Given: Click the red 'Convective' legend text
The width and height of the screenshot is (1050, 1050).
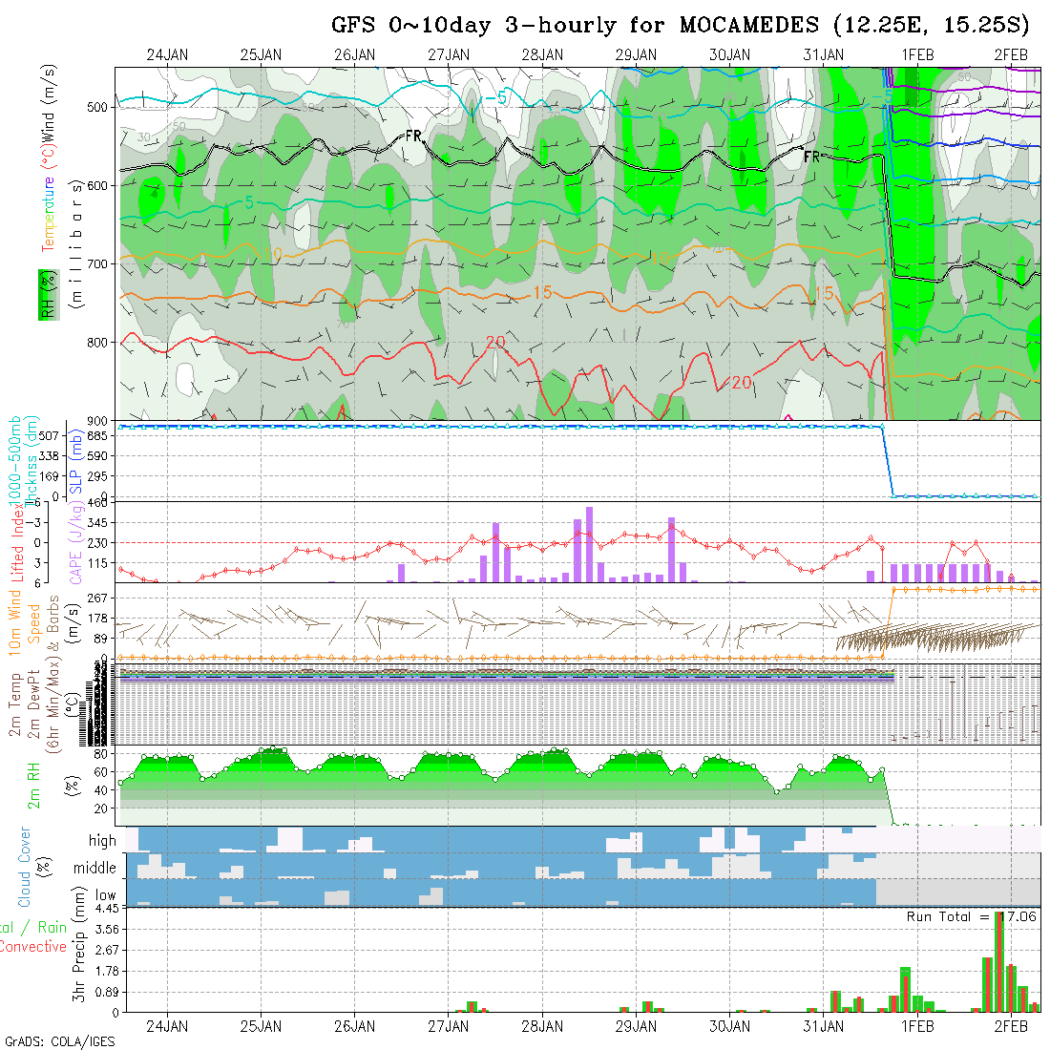Looking at the screenshot, I should tap(32, 946).
